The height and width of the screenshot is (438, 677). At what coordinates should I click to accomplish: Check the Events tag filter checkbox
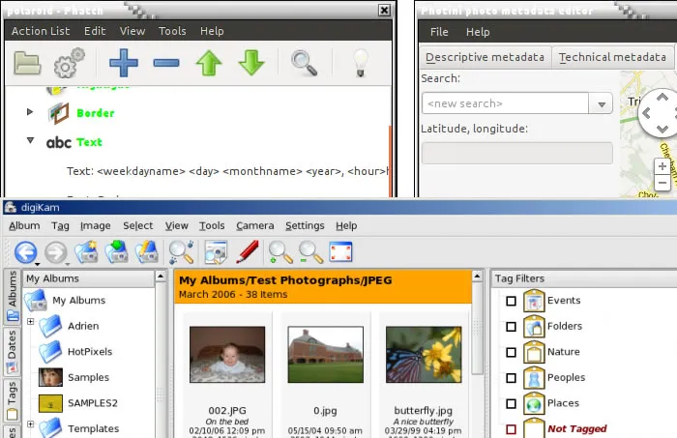tap(511, 301)
